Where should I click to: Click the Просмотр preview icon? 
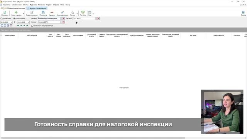[x=43, y=12]
